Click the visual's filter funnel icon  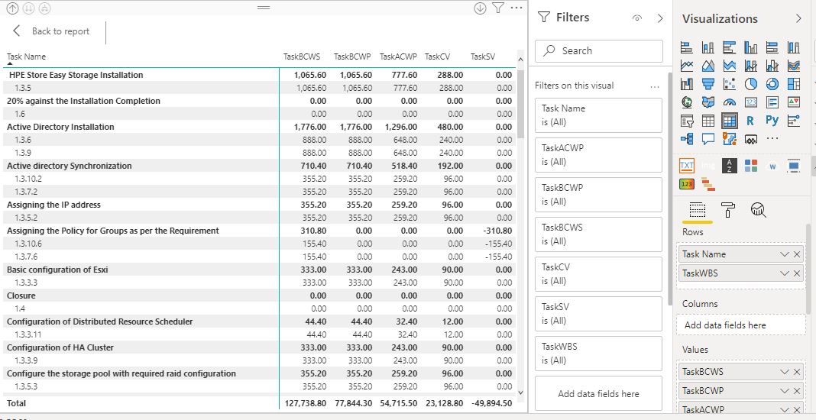(x=498, y=8)
